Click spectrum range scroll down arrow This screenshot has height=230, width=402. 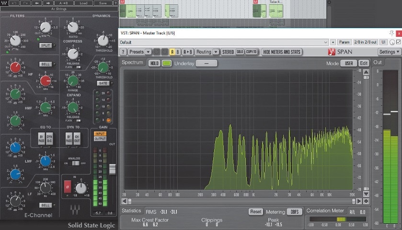366,194
